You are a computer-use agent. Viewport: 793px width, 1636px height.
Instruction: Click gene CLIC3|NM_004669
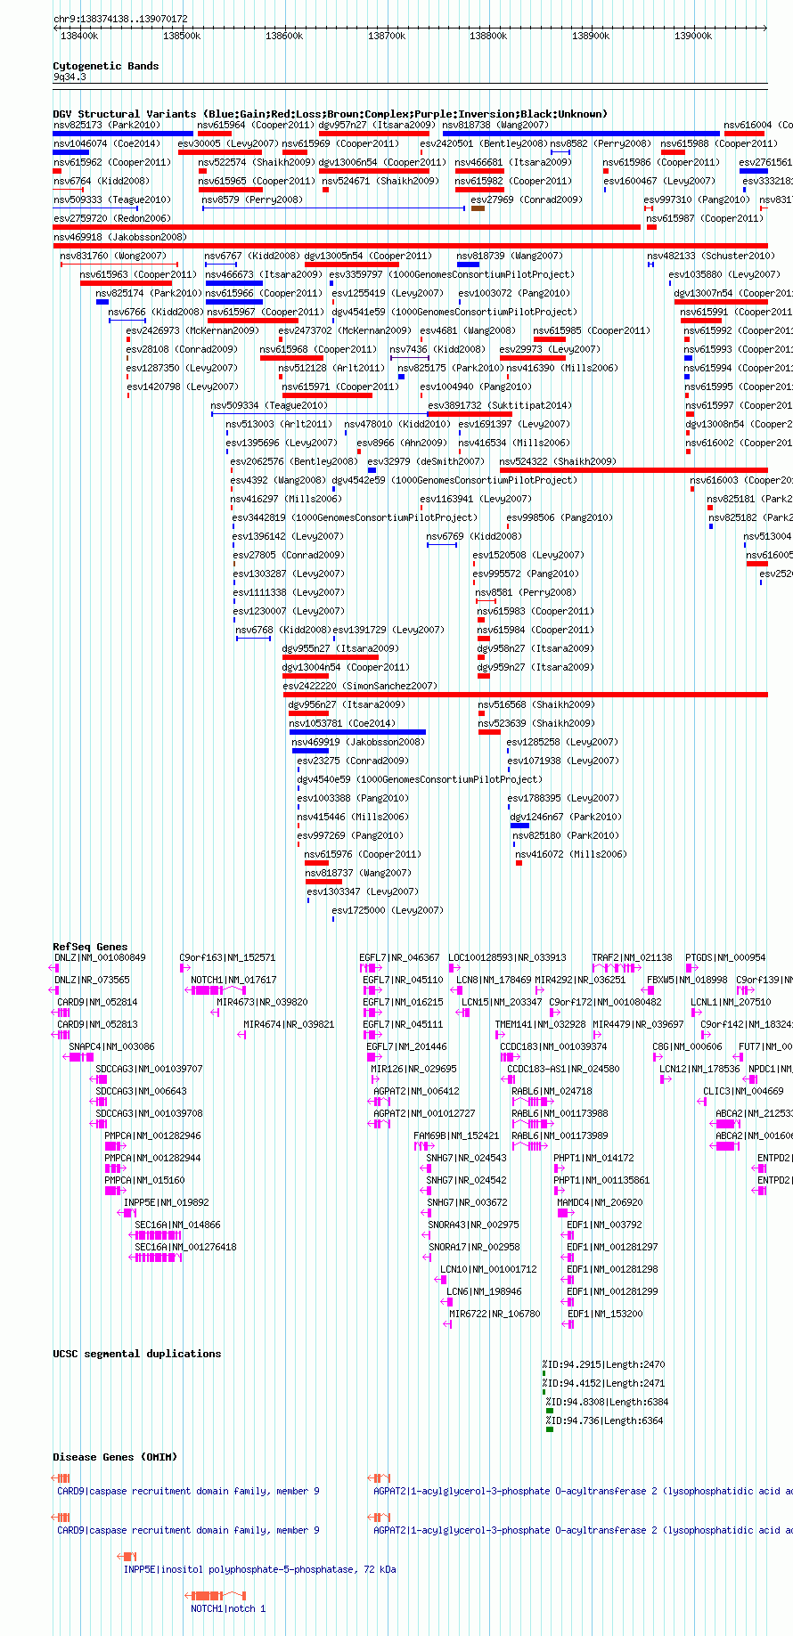click(743, 1091)
